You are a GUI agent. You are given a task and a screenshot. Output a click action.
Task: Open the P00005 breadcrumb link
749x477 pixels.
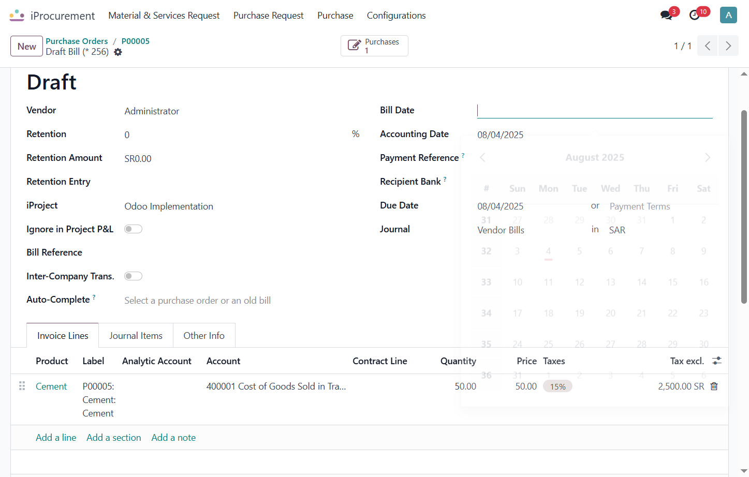tap(136, 41)
